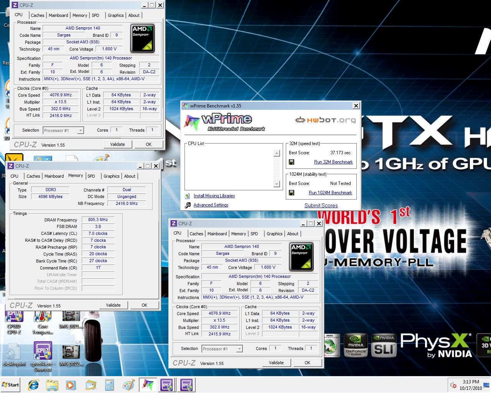This screenshot has height=393, width=491.
Task: Click the Channels value Dual
Action: coord(127,190)
